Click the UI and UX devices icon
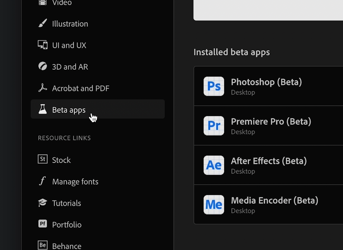Viewport: 343px width, 250px height. click(43, 45)
